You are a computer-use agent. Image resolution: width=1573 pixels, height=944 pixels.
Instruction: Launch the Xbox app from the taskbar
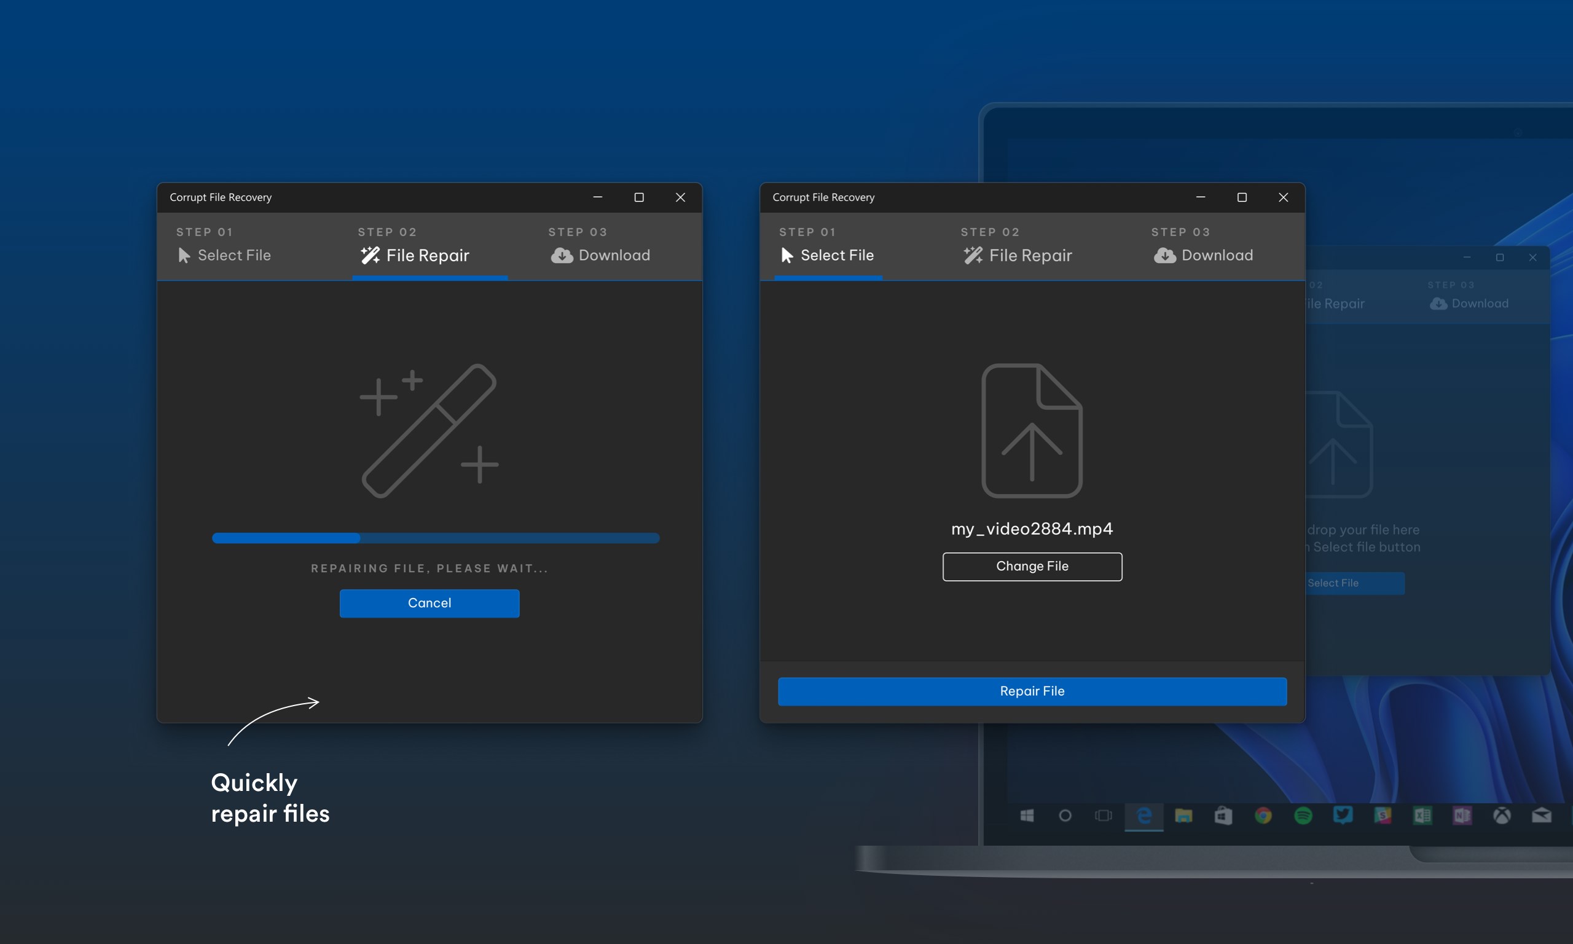pos(1502,816)
